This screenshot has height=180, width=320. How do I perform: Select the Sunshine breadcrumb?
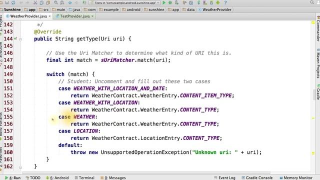coord(10,9)
